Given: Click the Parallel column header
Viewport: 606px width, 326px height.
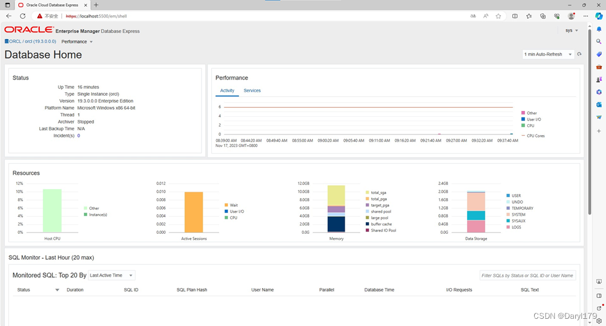Looking at the screenshot, I should [x=327, y=290].
